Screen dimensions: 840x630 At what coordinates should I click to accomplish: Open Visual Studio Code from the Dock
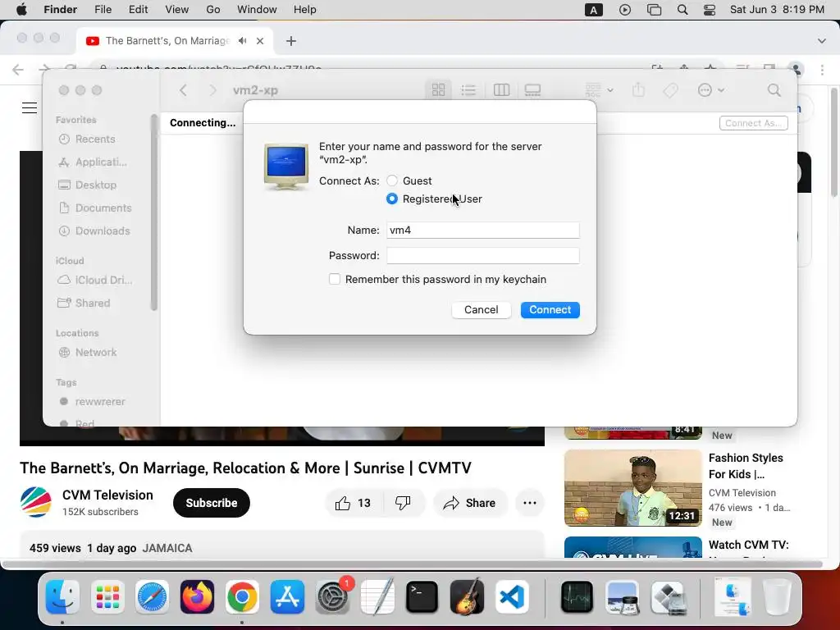[x=512, y=597]
